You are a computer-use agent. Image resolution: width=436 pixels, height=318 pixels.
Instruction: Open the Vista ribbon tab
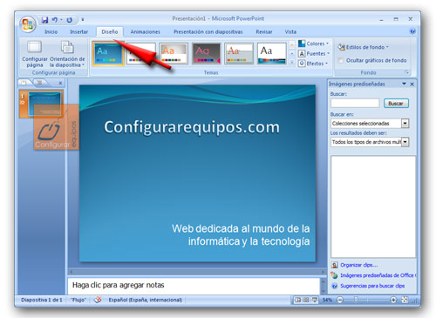290,31
